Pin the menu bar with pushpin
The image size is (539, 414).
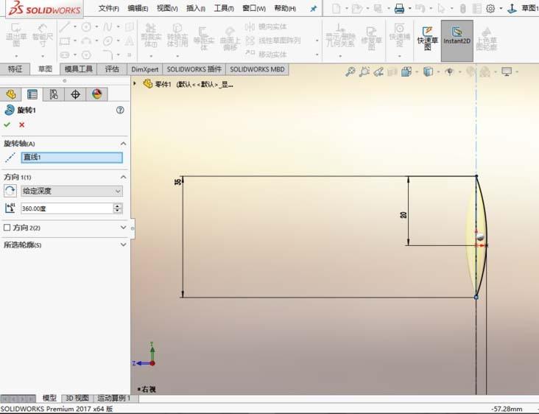[313, 9]
